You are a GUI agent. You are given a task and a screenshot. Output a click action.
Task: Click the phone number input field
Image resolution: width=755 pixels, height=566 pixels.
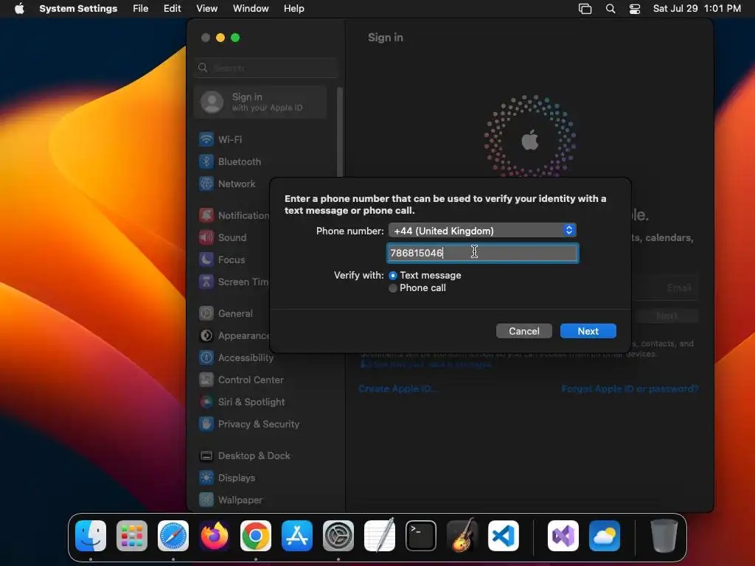(x=482, y=254)
